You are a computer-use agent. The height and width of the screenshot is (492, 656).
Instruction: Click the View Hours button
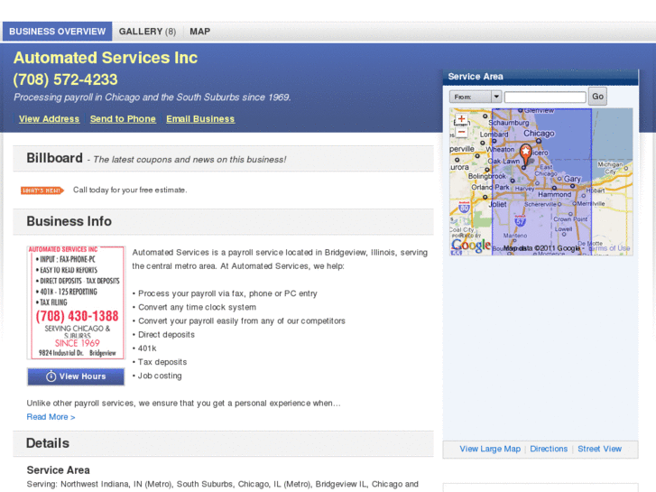pyautogui.click(x=76, y=376)
